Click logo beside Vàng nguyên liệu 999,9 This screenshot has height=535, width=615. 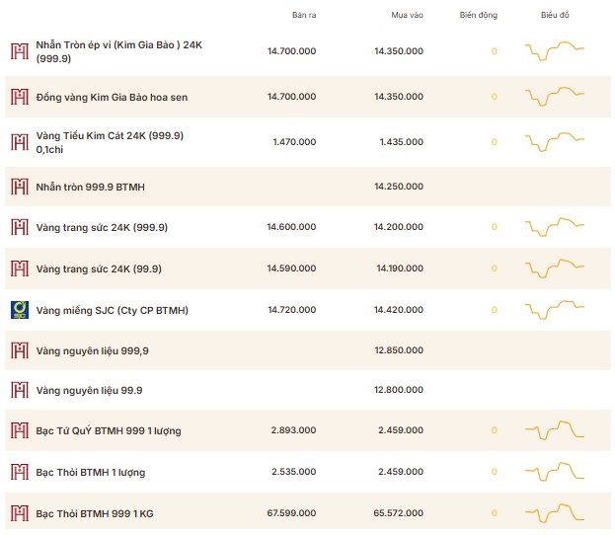20,350
